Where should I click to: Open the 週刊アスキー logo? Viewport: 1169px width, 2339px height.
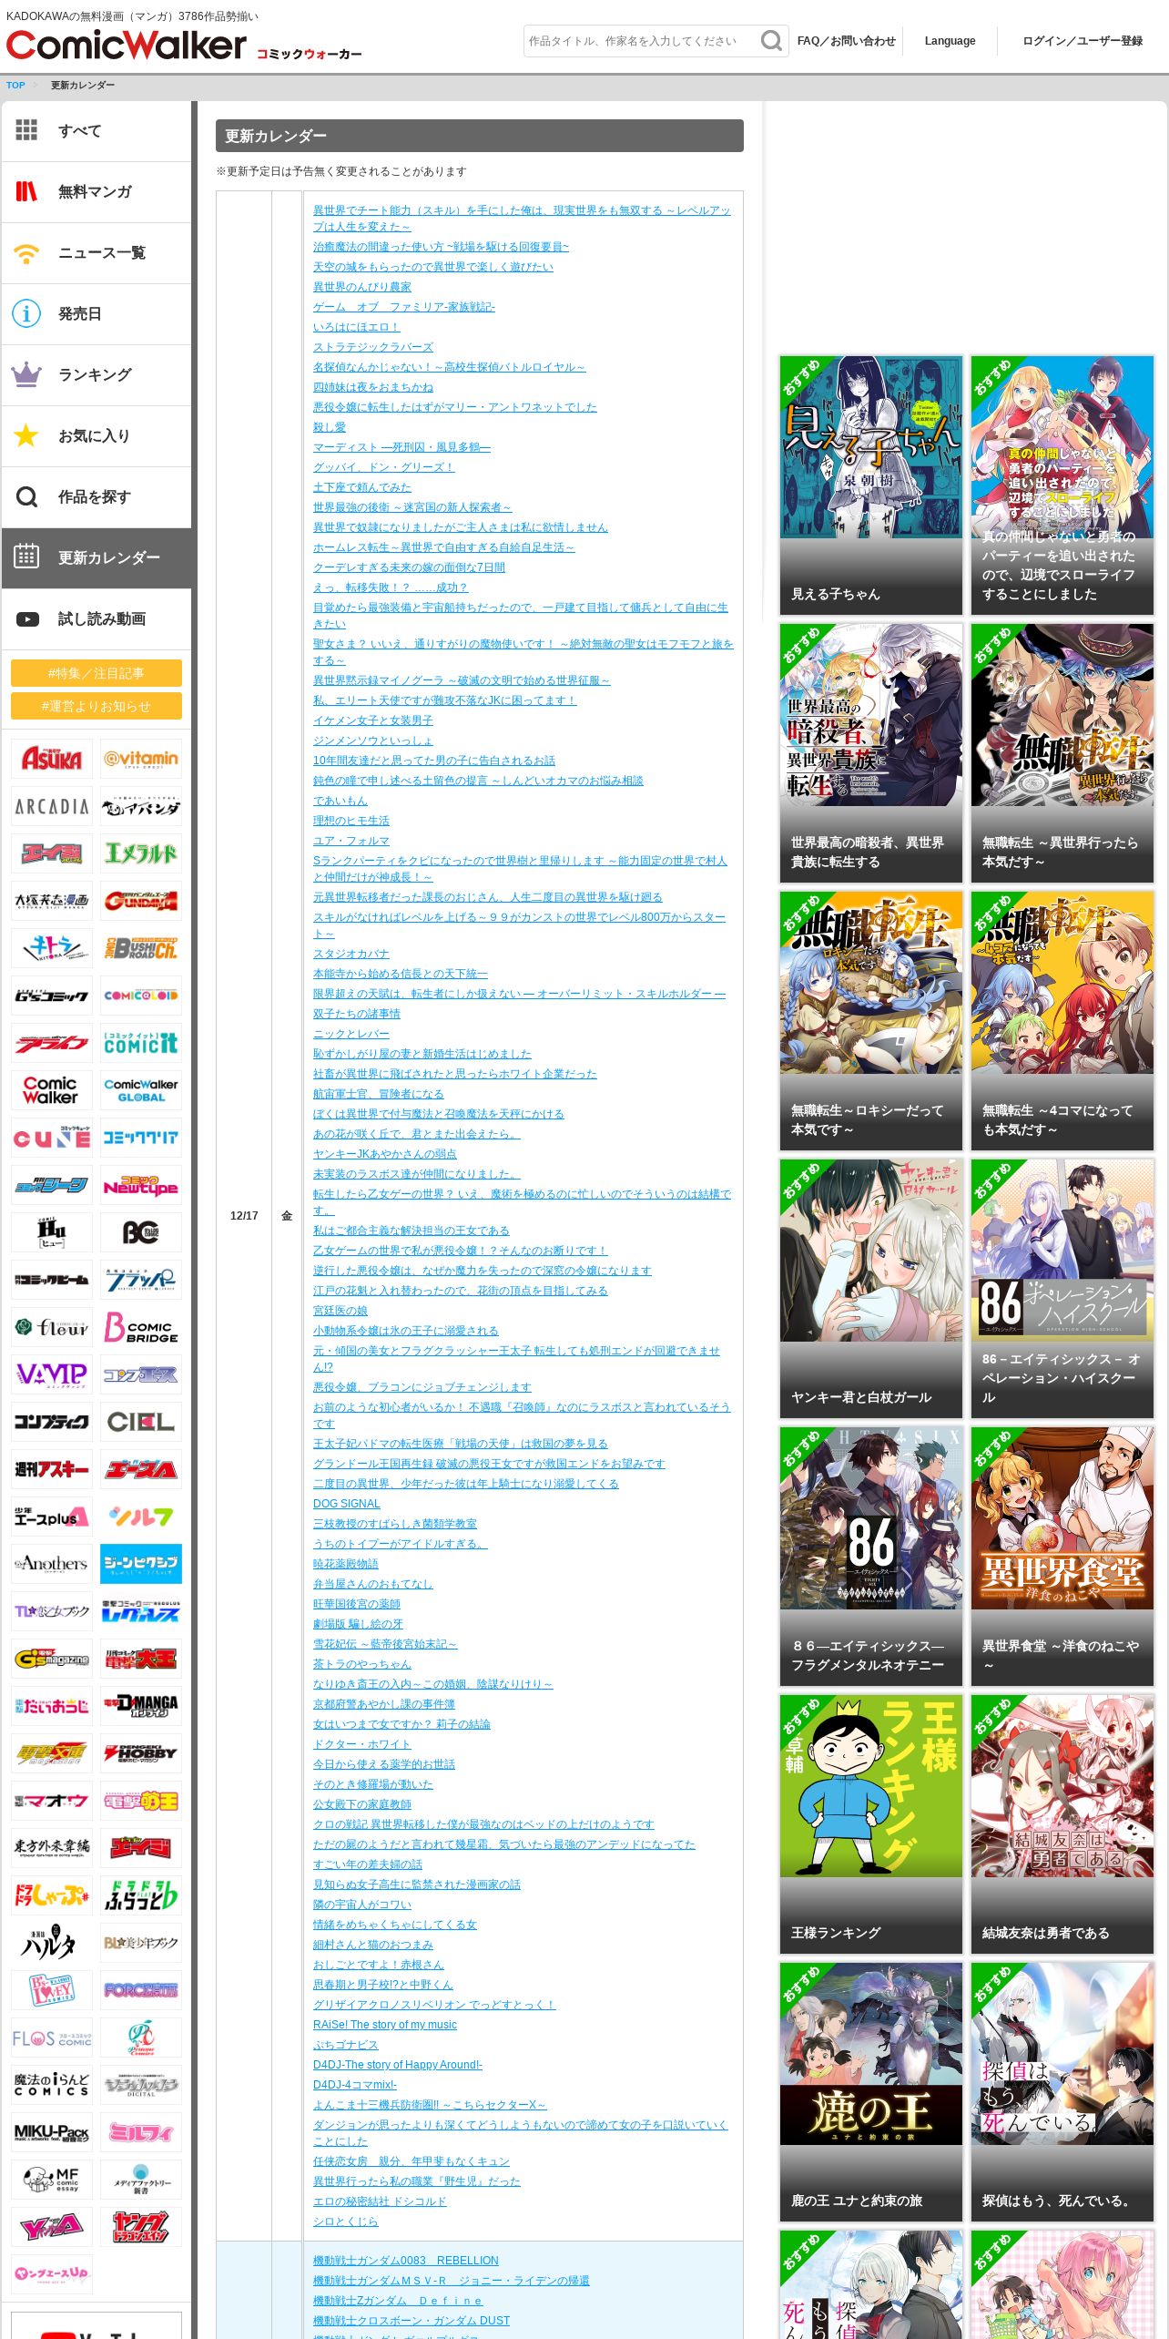coord(52,1469)
